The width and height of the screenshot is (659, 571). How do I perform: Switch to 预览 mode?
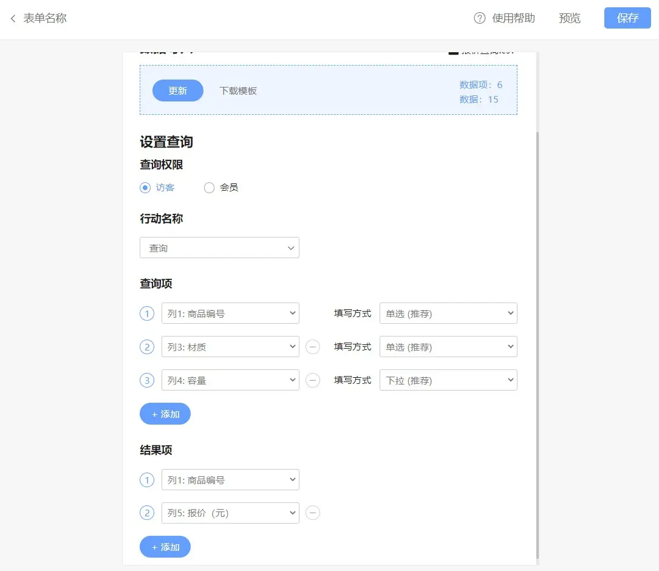coord(569,18)
